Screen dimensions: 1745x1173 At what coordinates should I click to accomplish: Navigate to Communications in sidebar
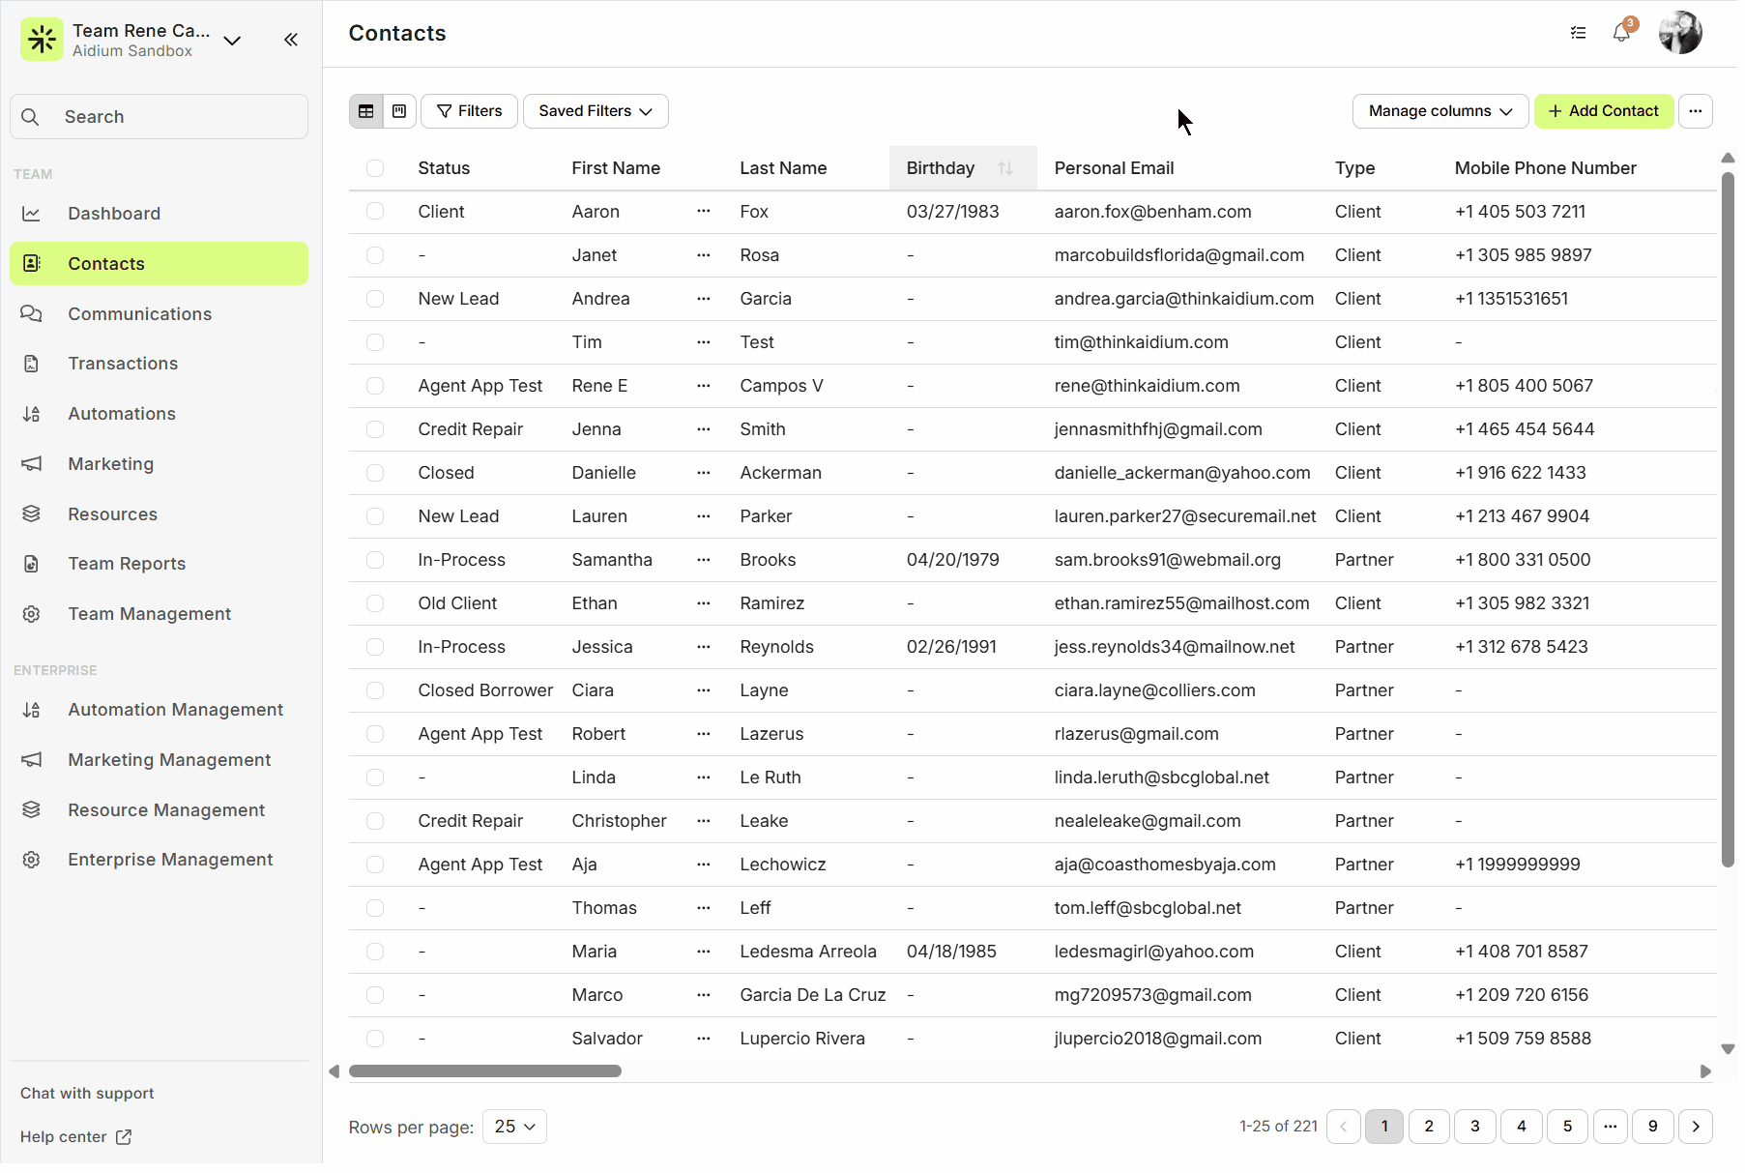[139, 314]
